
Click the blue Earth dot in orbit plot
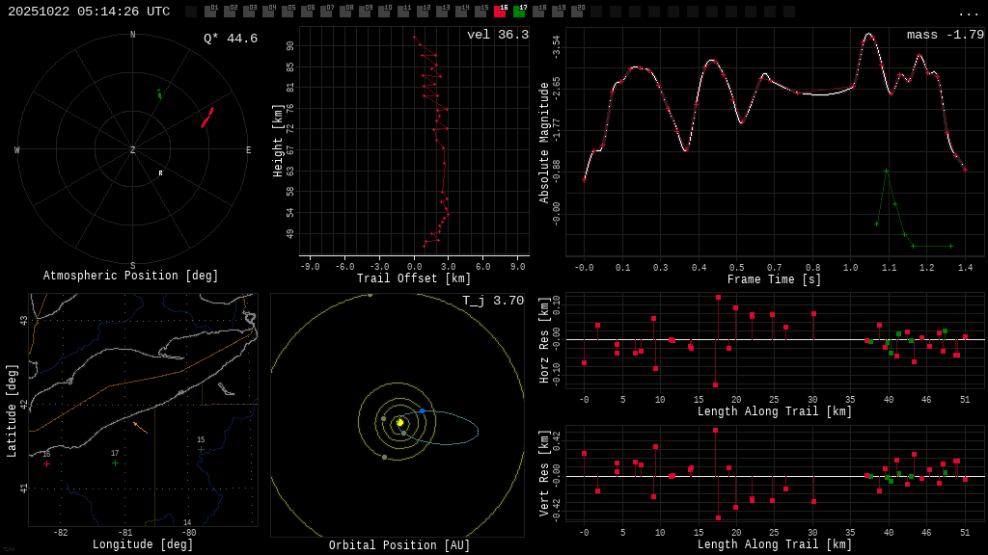coord(423,410)
